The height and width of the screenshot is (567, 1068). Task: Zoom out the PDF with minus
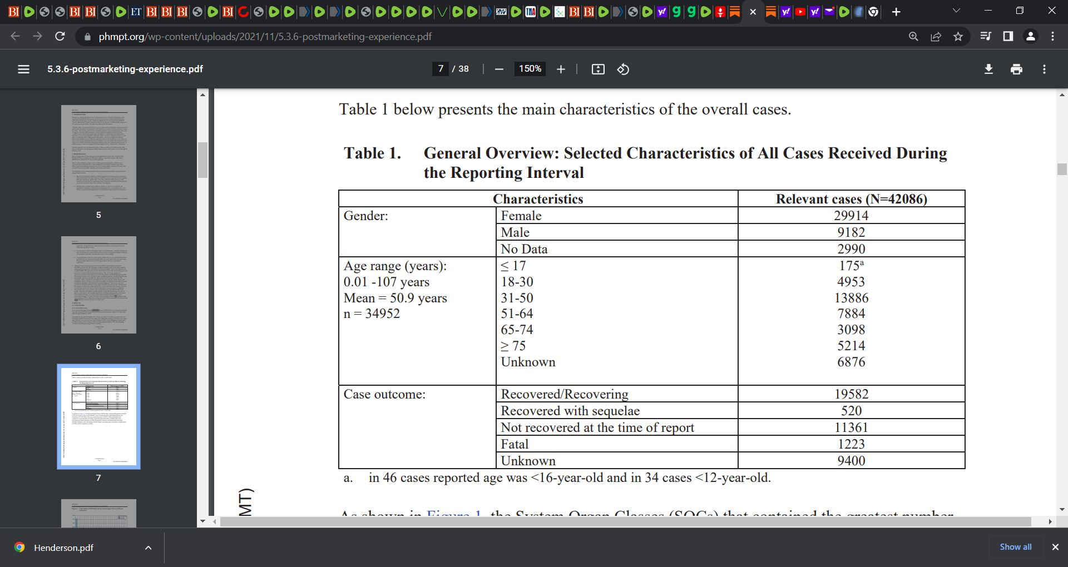point(499,69)
